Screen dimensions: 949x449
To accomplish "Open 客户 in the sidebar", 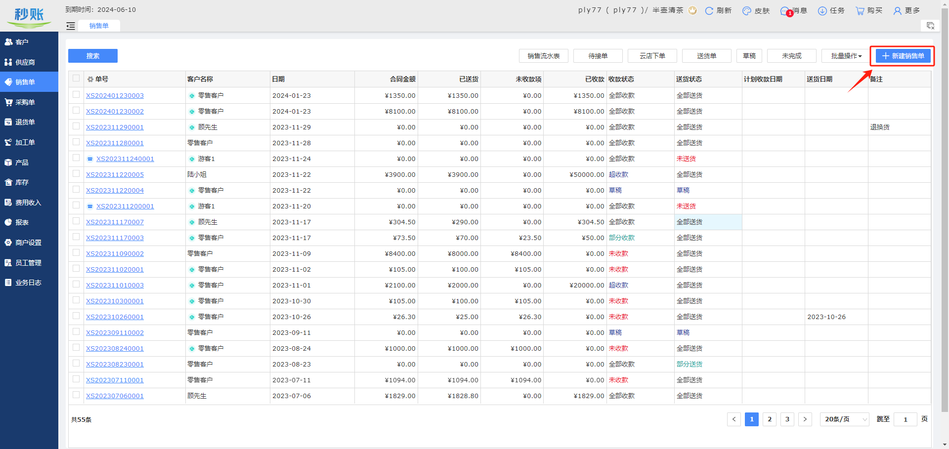I will point(29,42).
